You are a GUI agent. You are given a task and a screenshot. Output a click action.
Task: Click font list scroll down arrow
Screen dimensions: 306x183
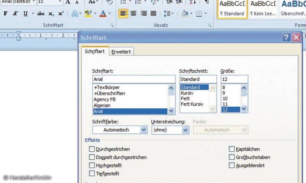point(171,111)
